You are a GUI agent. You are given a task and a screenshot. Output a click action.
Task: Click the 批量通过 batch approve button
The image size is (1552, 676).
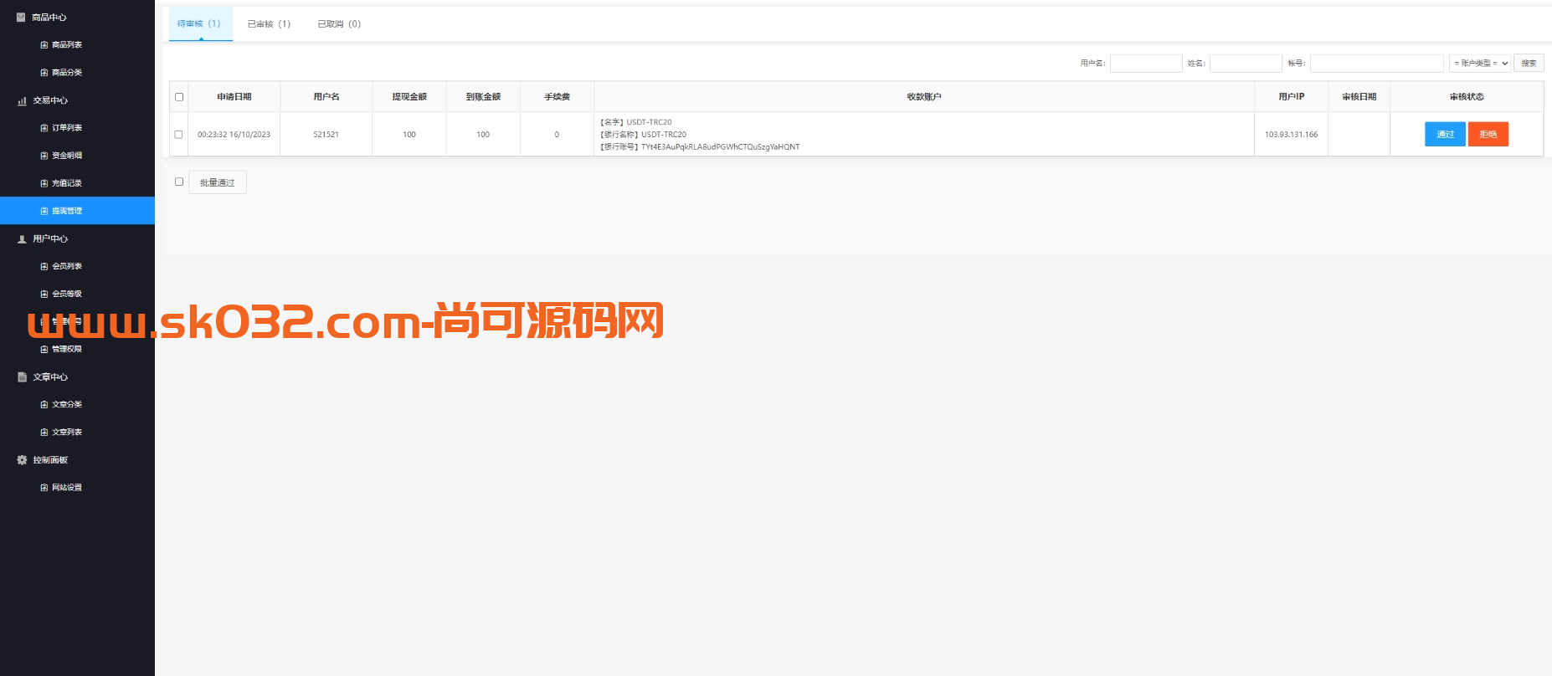point(218,182)
